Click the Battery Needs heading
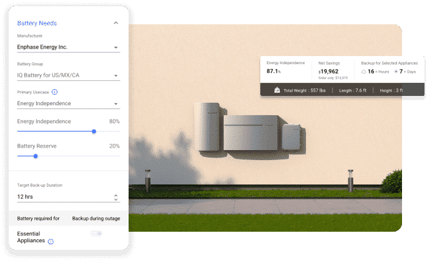The image size is (427, 261). pyautogui.click(x=37, y=23)
